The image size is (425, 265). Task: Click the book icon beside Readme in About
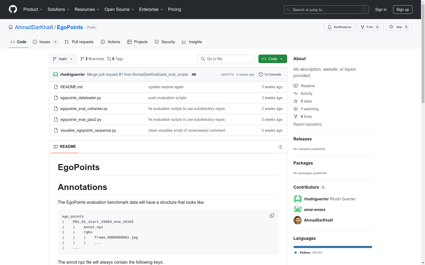tap(296, 86)
